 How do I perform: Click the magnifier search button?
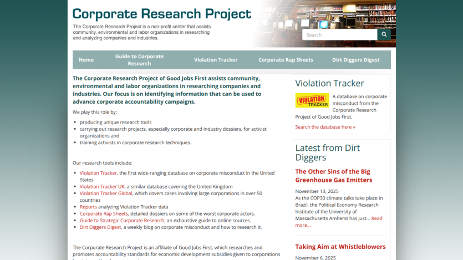[x=384, y=34]
